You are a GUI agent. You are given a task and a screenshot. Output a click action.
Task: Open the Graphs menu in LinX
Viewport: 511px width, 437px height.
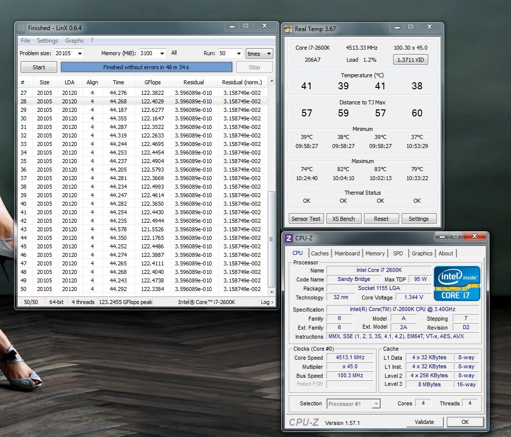click(x=74, y=41)
